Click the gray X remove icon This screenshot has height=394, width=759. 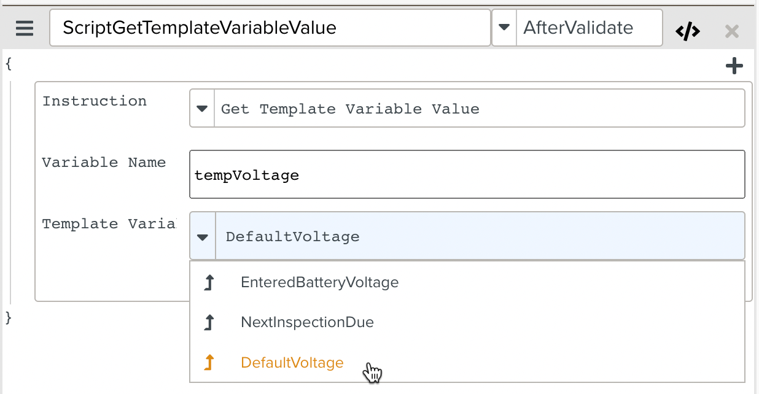coord(731,31)
